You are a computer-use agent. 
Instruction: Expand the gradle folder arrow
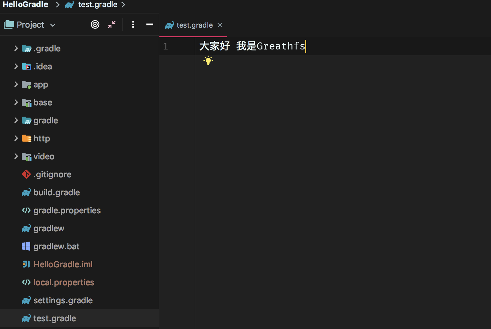click(16, 120)
